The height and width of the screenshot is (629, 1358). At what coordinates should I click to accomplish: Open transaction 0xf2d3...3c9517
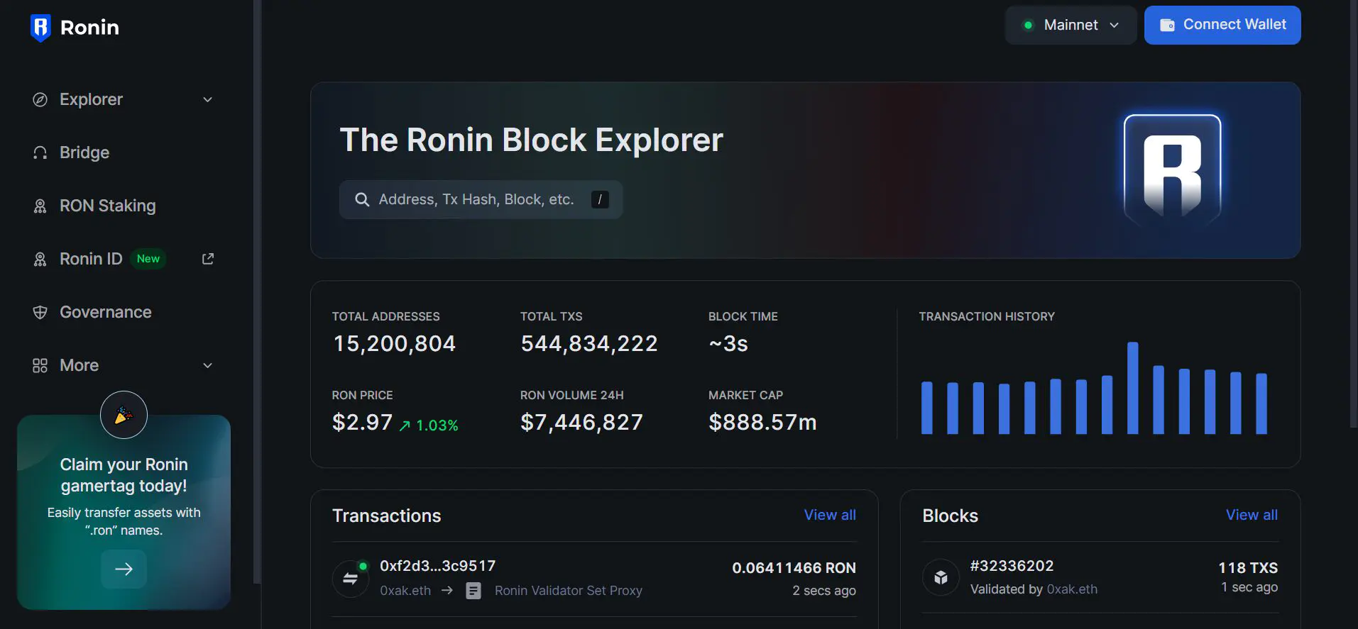(x=438, y=566)
